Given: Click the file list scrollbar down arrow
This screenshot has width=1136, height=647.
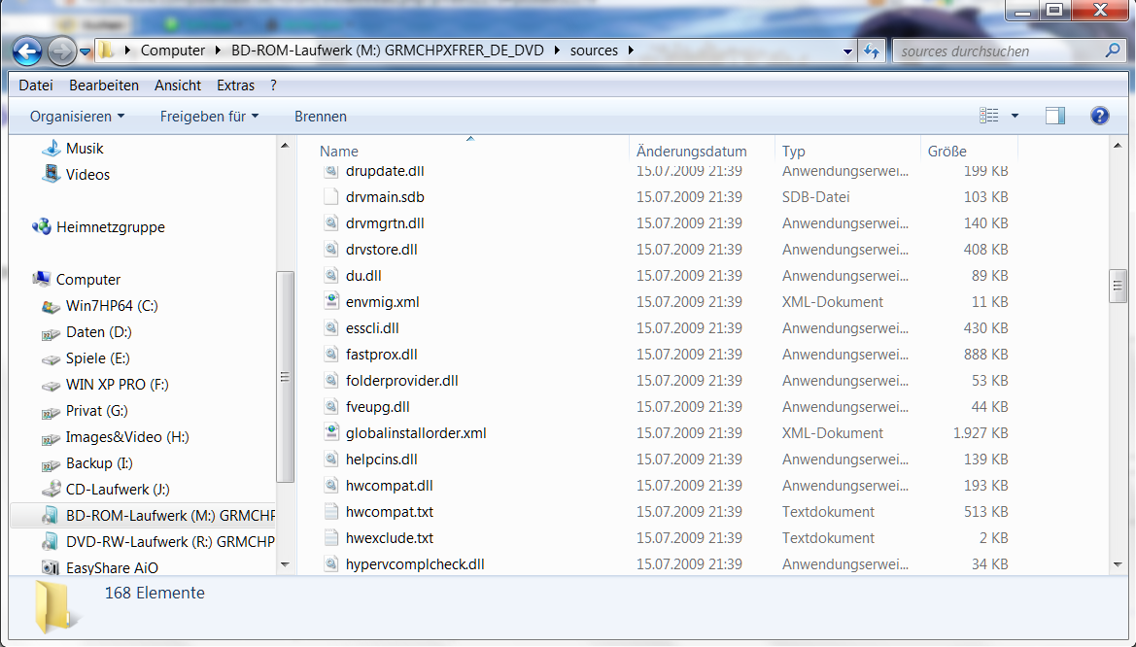Looking at the screenshot, I should (1118, 564).
